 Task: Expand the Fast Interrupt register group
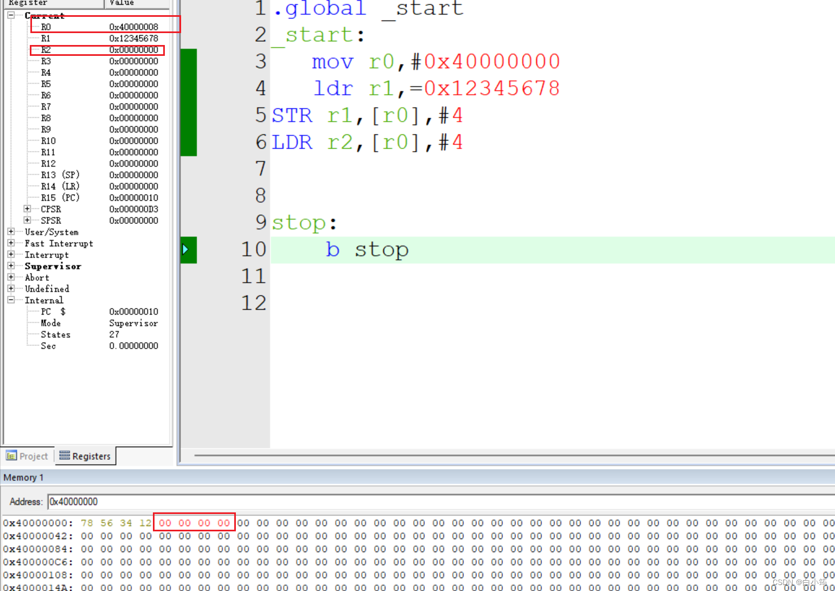pos(11,243)
